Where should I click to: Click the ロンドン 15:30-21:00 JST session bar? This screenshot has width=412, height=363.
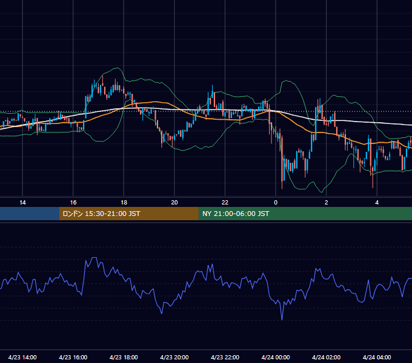[x=128, y=214]
